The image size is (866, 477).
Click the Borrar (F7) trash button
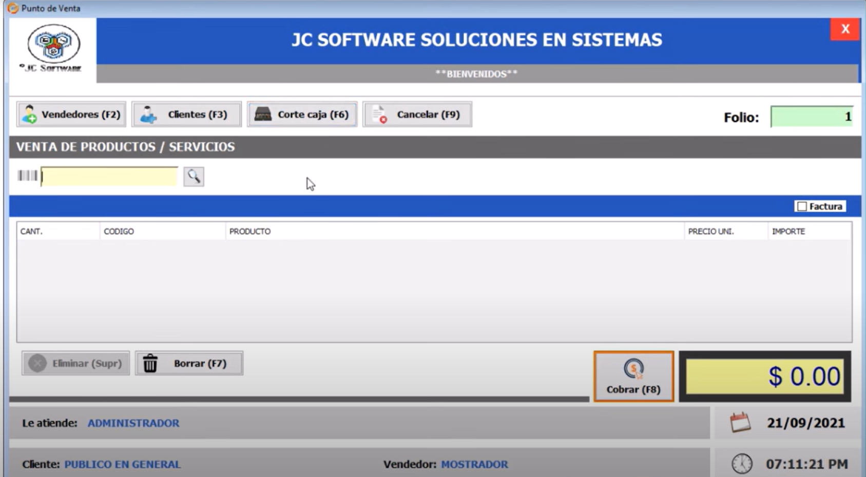click(189, 364)
